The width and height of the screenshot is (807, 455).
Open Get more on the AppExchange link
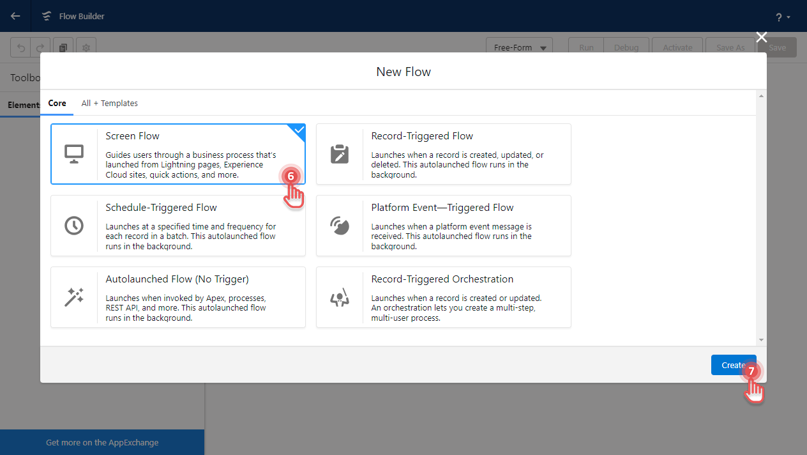pos(102,442)
